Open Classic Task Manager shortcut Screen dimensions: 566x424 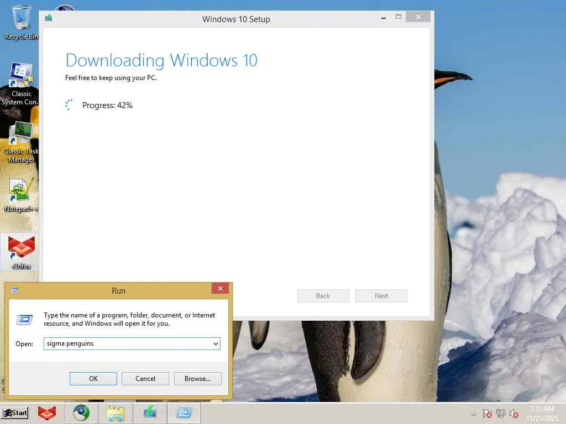point(21,142)
